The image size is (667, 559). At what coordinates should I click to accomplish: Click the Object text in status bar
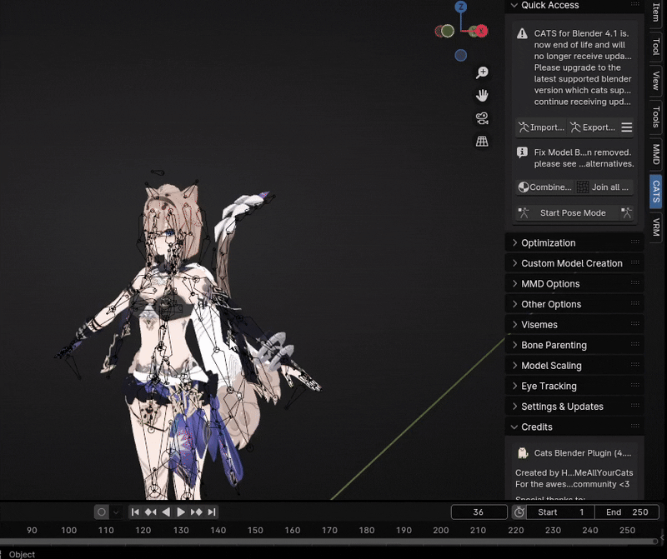tap(23, 554)
